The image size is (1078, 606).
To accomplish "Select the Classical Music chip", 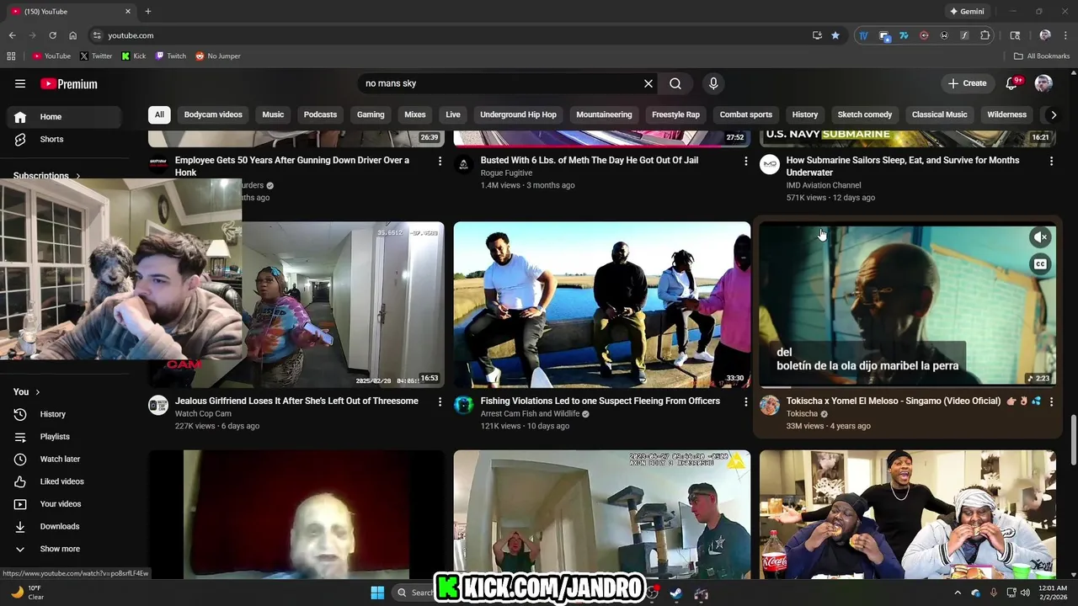I will [939, 114].
